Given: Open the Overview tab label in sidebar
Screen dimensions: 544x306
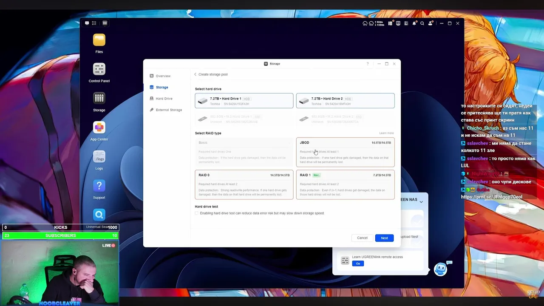Looking at the screenshot, I should tap(163, 76).
